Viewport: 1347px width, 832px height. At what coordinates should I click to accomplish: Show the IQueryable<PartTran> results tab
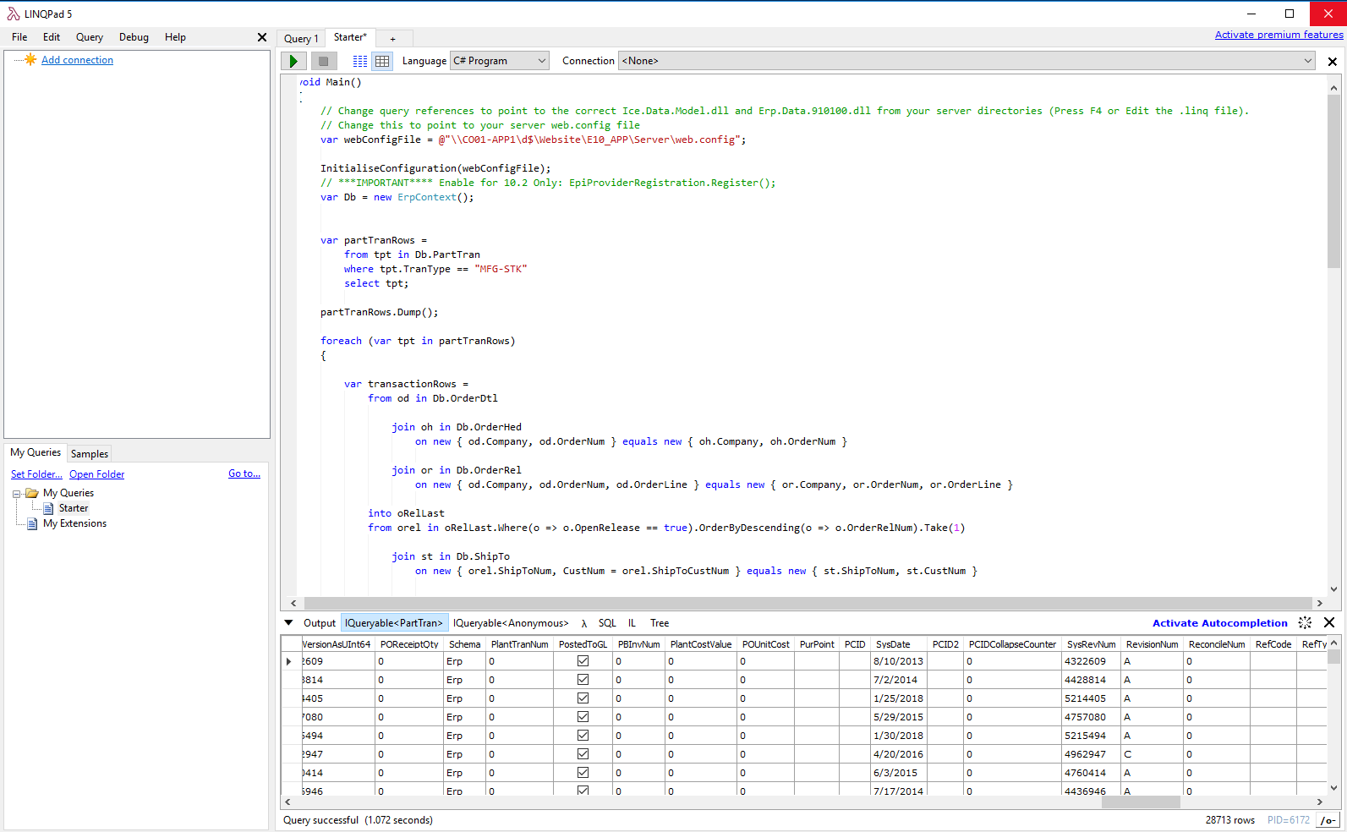point(394,623)
